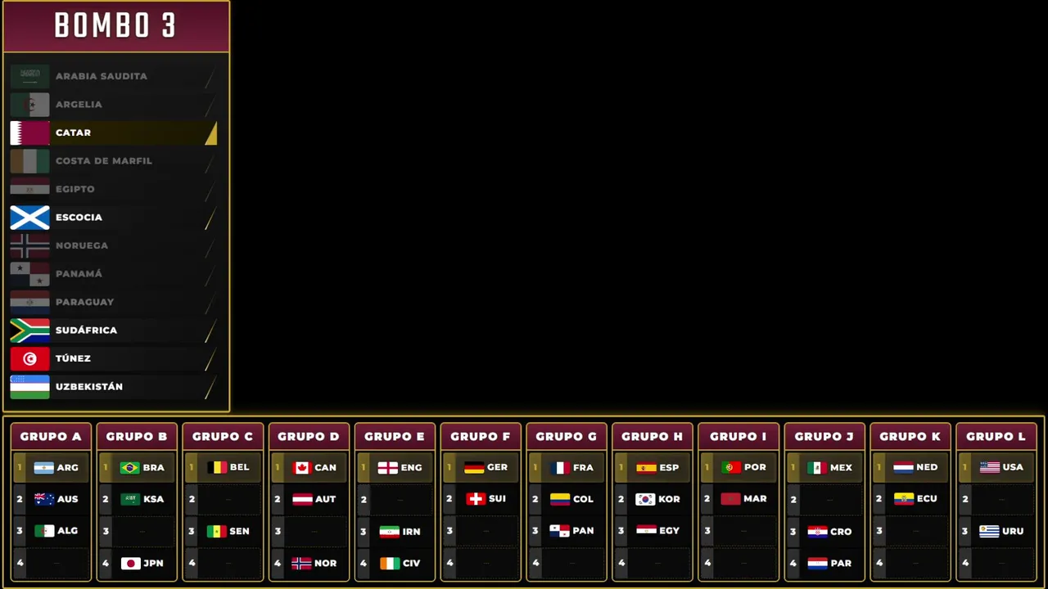Select the Grupo J header
Screen dimensions: 1048x589
824,436
